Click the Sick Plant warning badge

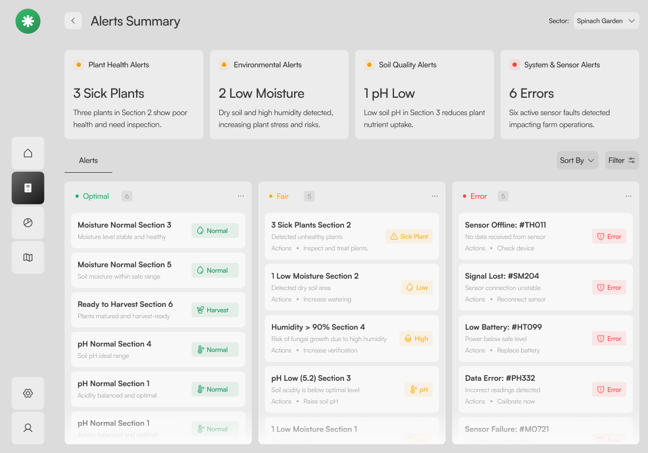(x=409, y=236)
